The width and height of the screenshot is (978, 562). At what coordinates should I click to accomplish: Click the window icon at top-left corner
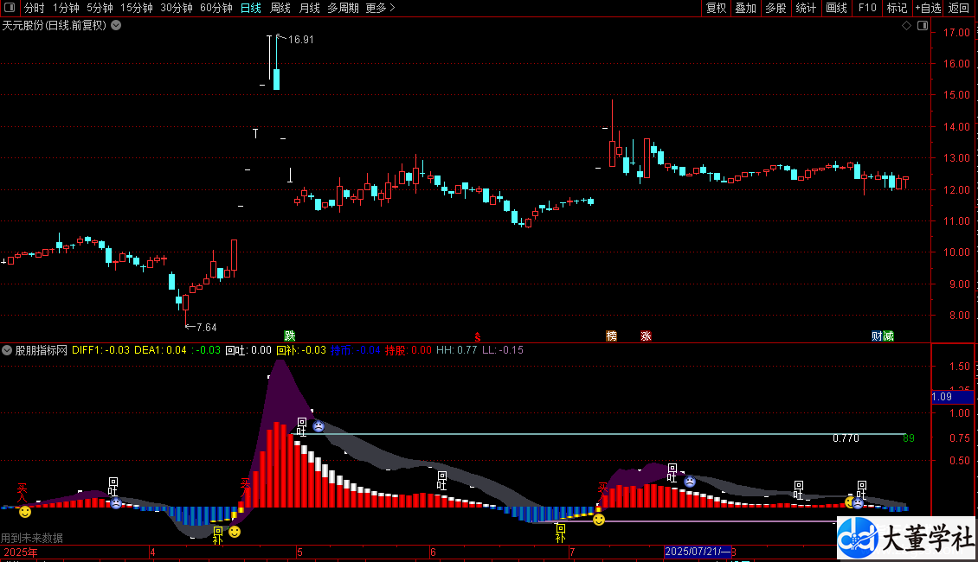coord(9,8)
